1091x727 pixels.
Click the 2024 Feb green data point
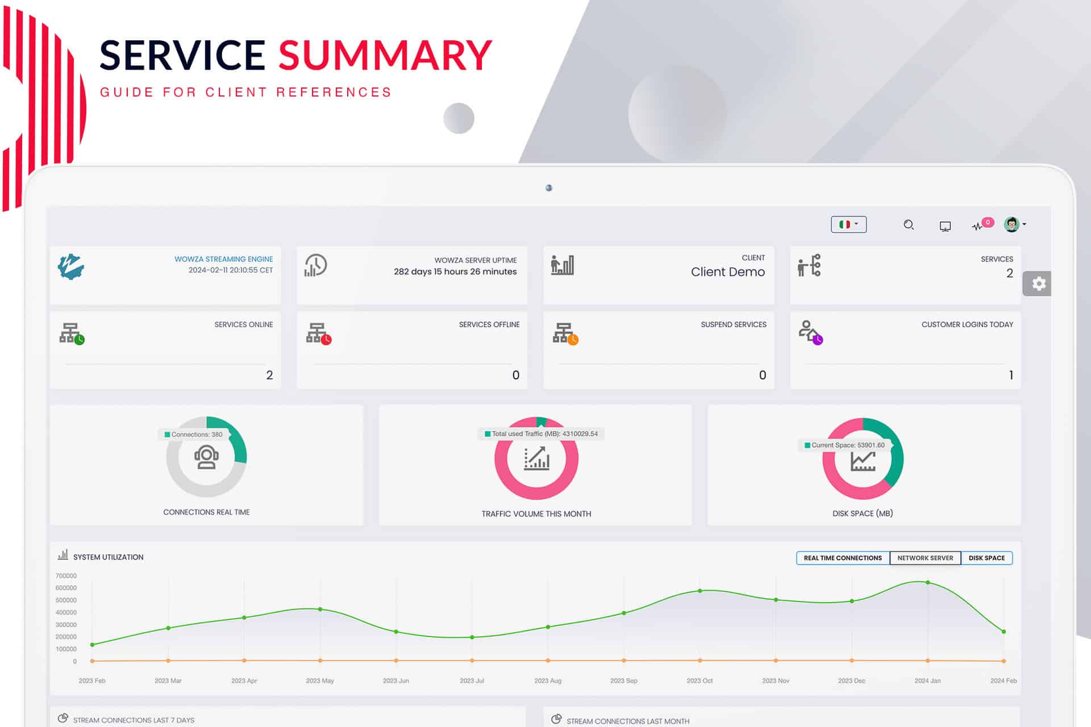point(1004,632)
